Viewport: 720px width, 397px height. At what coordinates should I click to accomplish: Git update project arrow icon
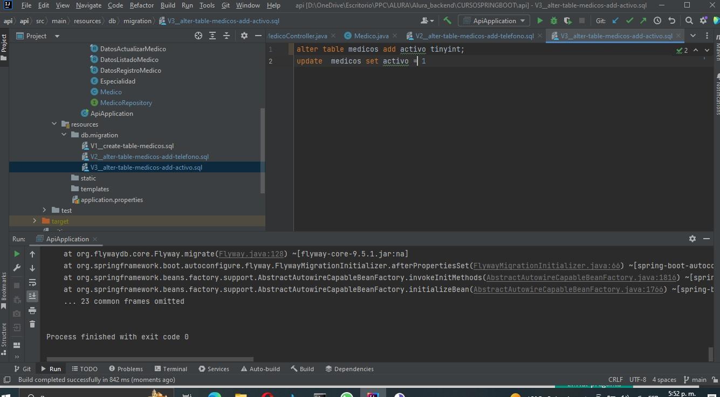616,20
